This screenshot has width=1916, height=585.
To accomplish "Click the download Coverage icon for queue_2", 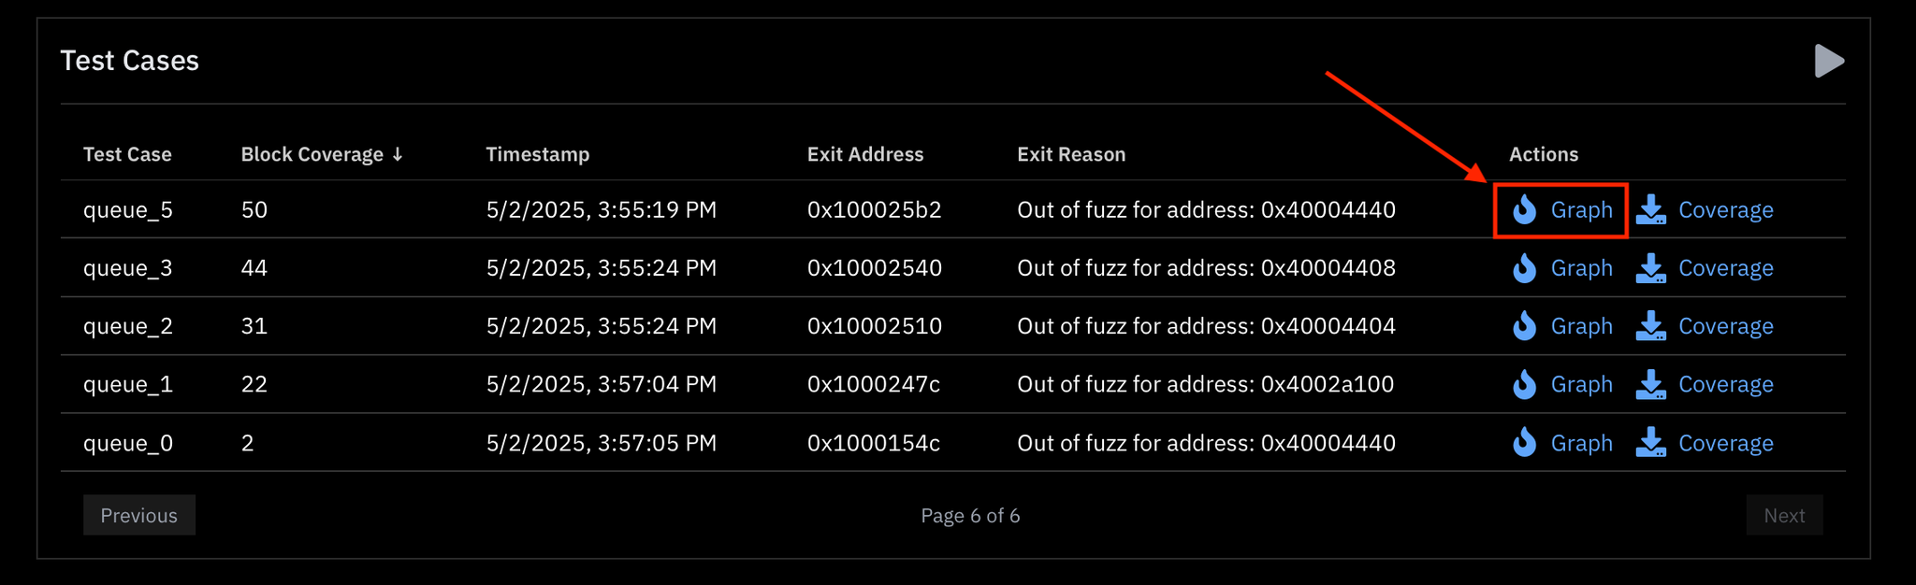I will coord(1651,326).
